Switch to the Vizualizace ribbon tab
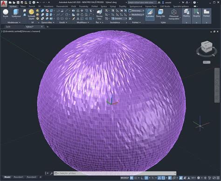The image size is (221, 181). pos(48,7)
